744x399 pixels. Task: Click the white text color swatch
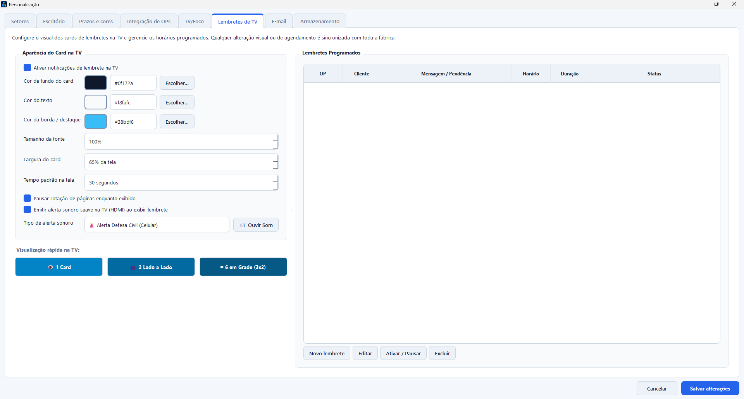click(x=96, y=102)
